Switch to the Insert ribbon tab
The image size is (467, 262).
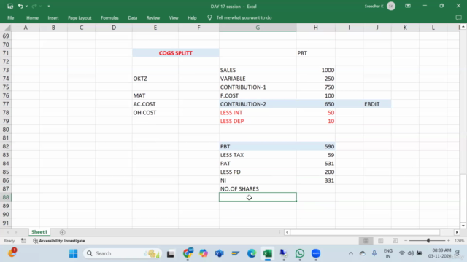(53, 17)
